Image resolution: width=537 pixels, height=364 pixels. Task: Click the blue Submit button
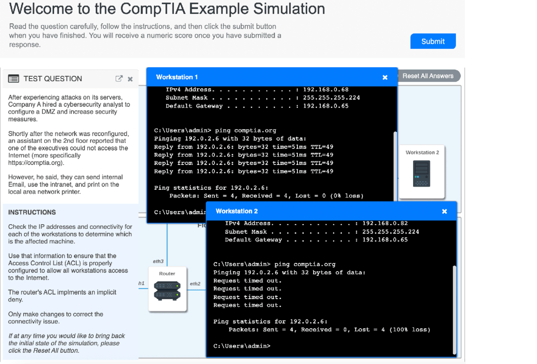tap(433, 41)
